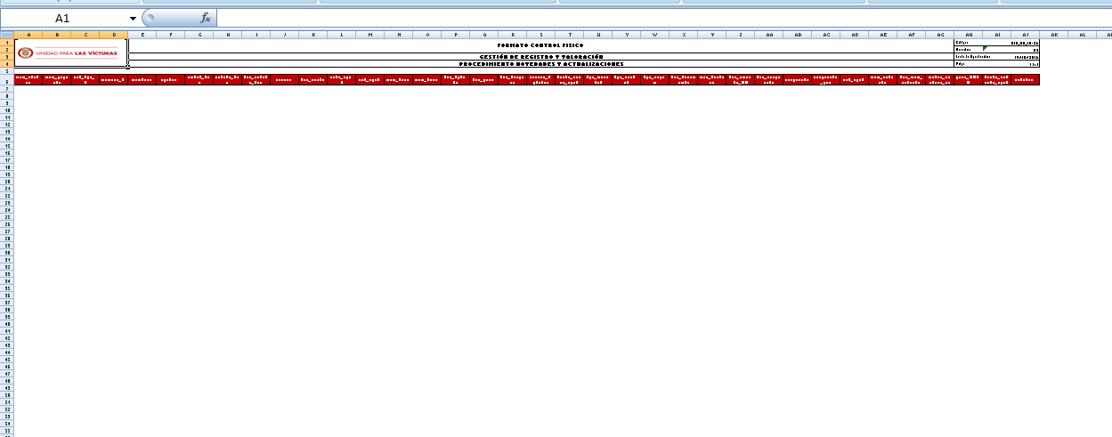Click PROCEDIMIENTO NOVEDADES Y ACTUALIZACIONES cell
Screen dimensions: 1112x437
pos(540,64)
